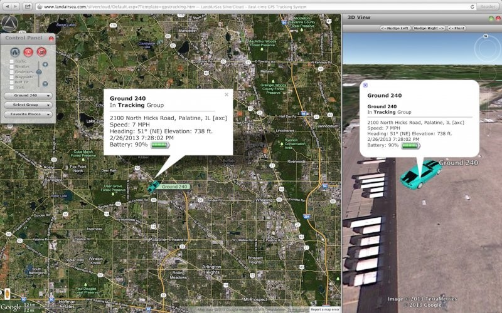The width and height of the screenshot is (502, 313).
Task: Expand the Select Group dropdown
Action: (x=28, y=105)
